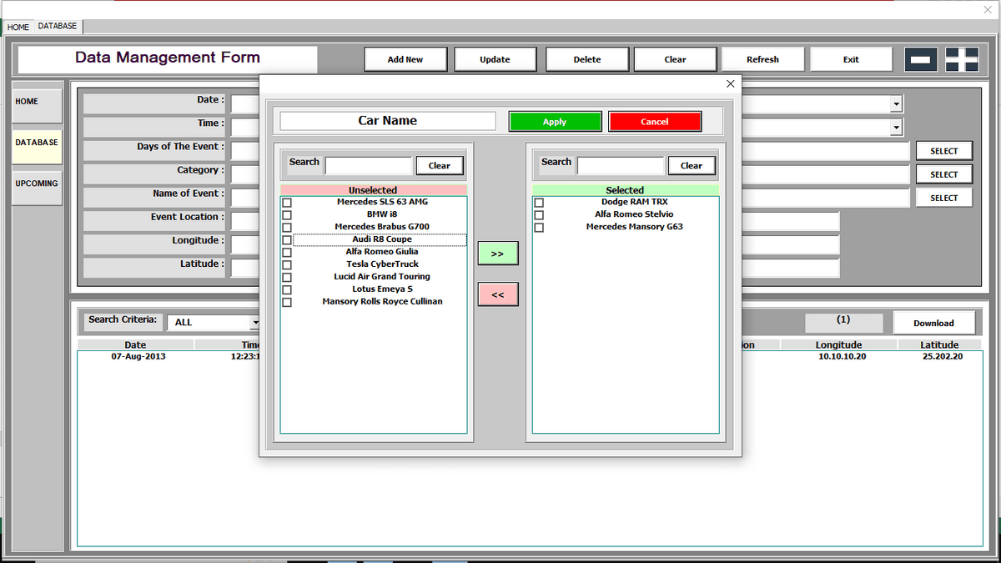This screenshot has width=1001, height=563.
Task: Select the Dodge RAM TRX checkbox
Action: click(x=539, y=203)
